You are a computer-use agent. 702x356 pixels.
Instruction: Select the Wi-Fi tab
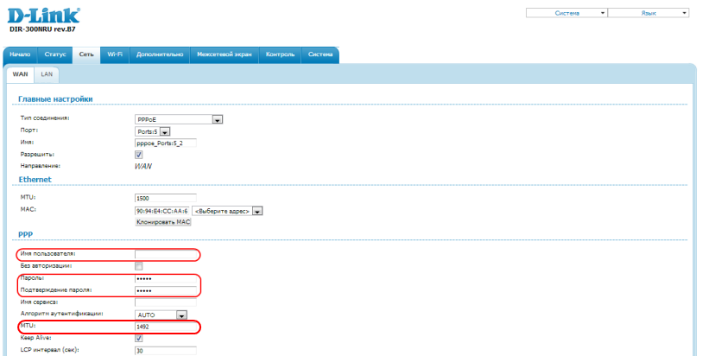click(114, 54)
